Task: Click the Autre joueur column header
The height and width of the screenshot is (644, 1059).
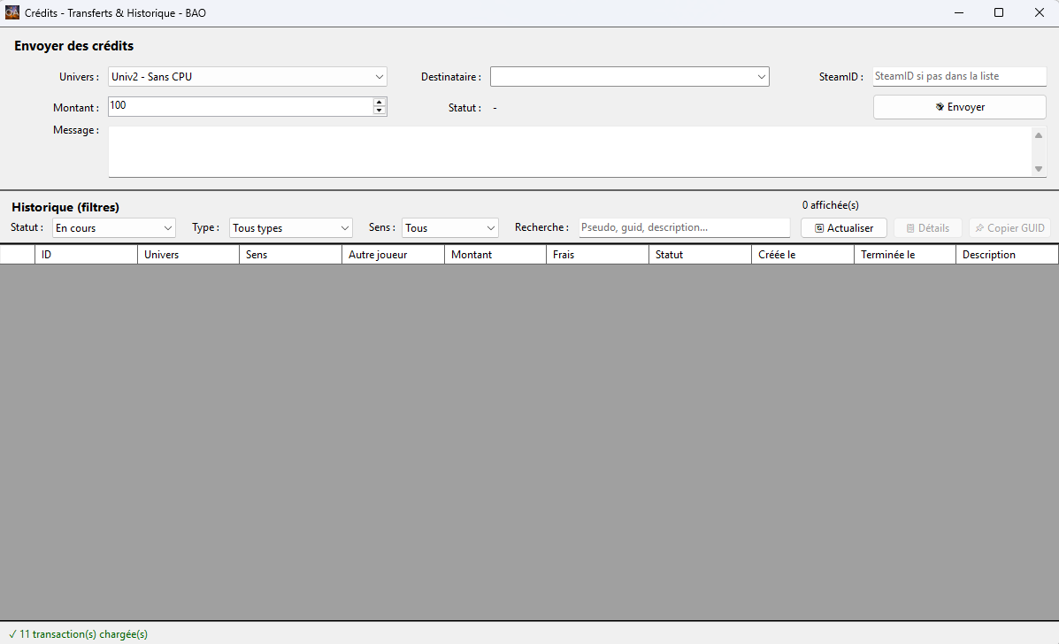Action: pos(392,255)
